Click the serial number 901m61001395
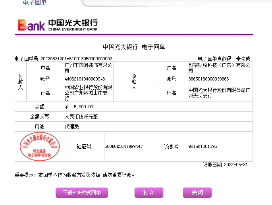272x205 pixels. coord(203,147)
